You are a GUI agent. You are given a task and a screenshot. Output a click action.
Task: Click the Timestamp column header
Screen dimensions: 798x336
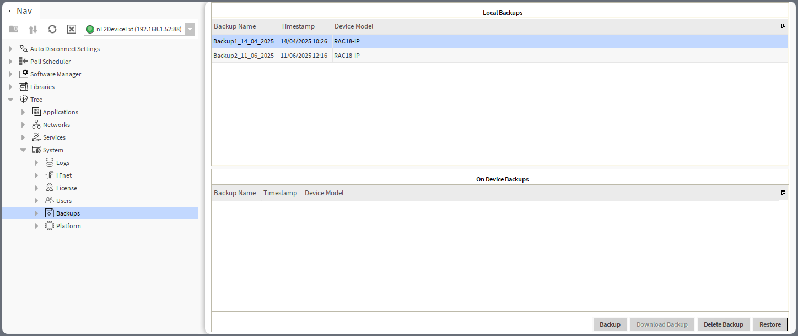pyautogui.click(x=298, y=26)
